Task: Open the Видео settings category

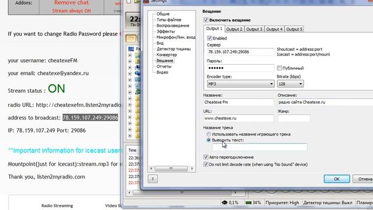Action: click(162, 72)
